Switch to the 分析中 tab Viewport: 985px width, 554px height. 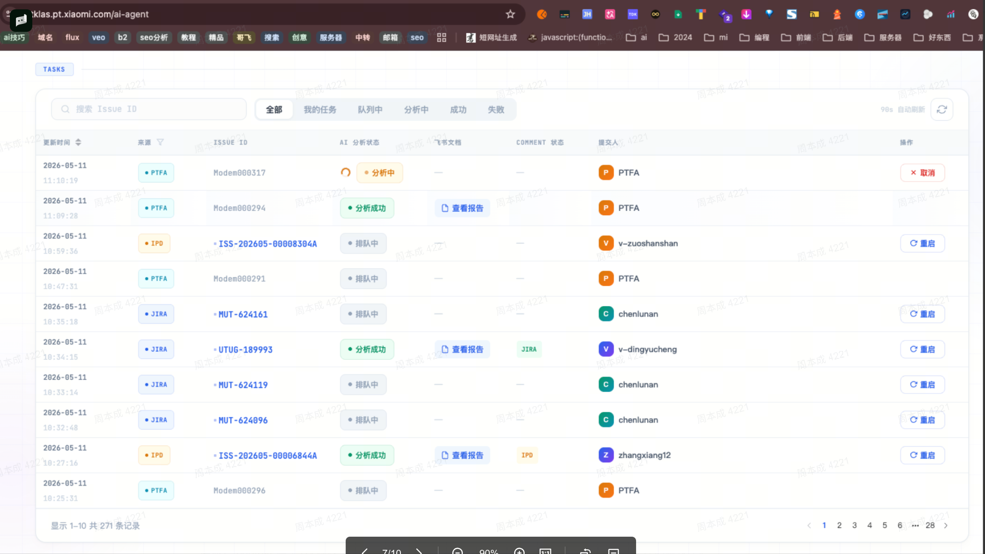tap(416, 109)
